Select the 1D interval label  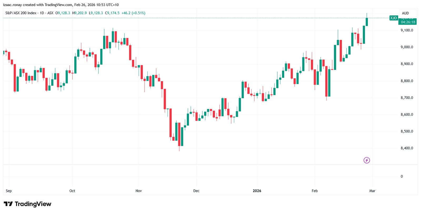pos(42,13)
